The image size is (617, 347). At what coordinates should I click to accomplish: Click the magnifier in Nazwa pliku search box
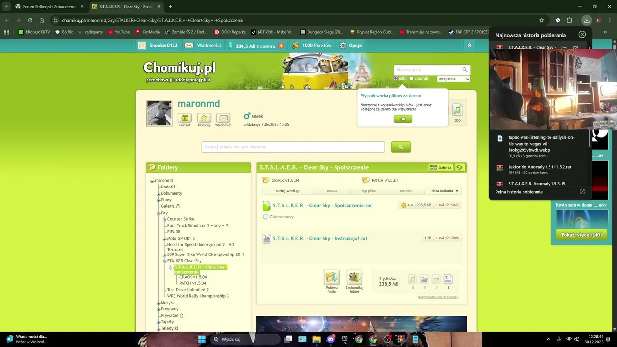(465, 70)
